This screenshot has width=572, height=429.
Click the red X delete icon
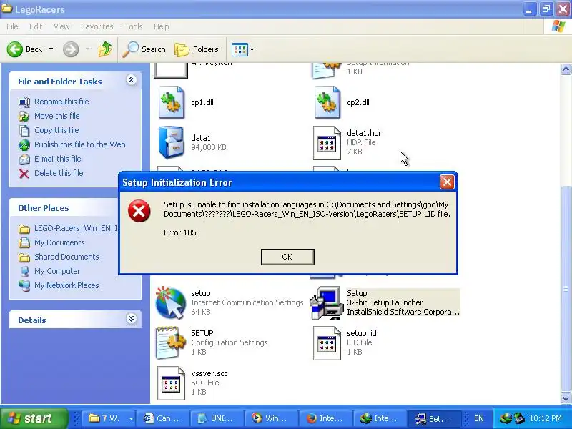(x=24, y=174)
